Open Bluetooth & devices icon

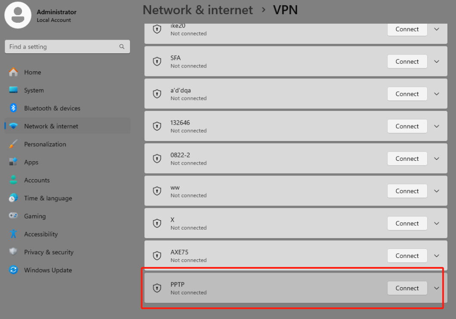point(13,108)
